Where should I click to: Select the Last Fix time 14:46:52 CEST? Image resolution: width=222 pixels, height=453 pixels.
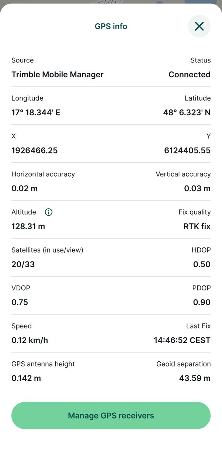tap(182, 340)
